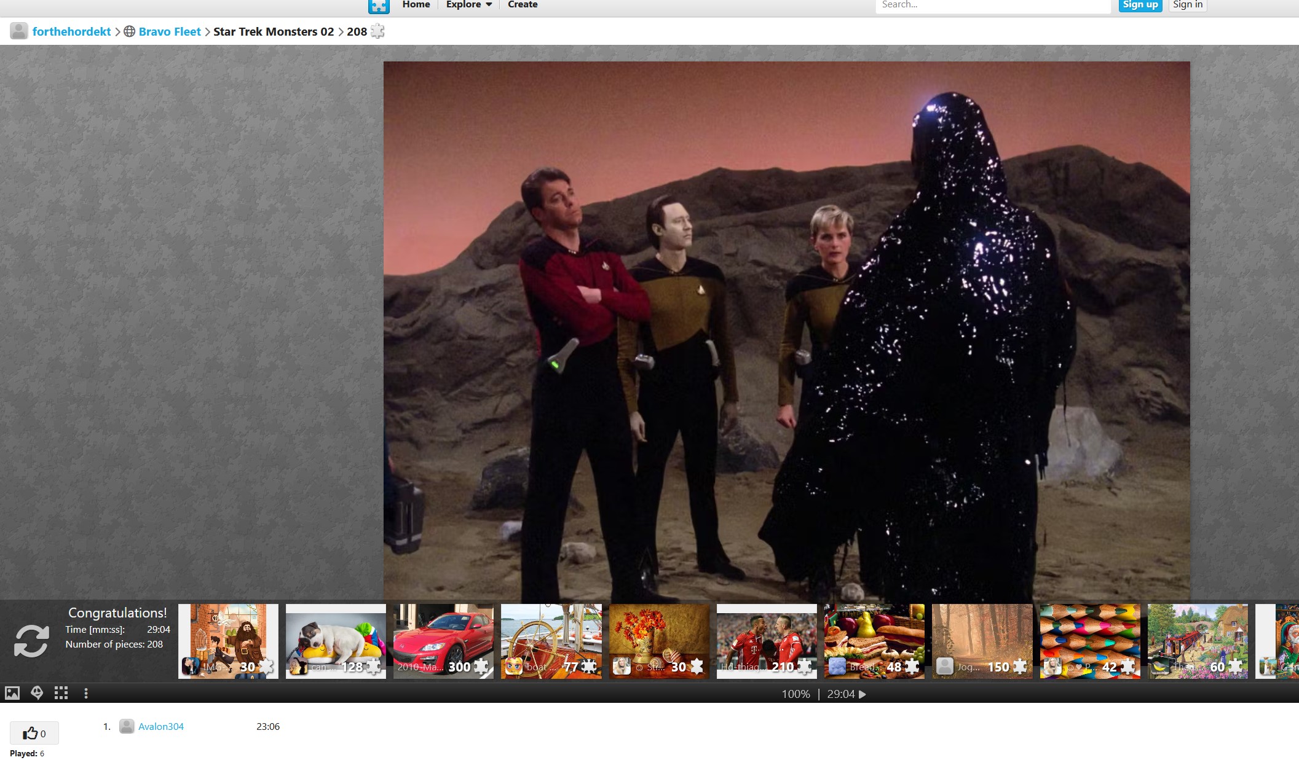Open the Bravo Fleet album link
The height and width of the screenshot is (760, 1299).
coord(170,31)
